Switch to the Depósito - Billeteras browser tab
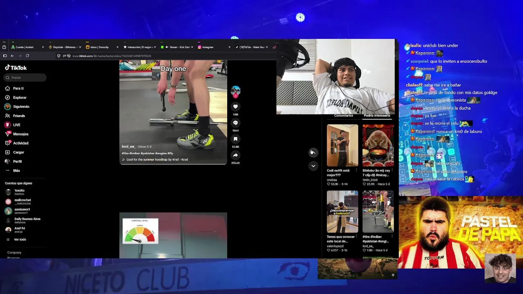The height and width of the screenshot is (294, 523). [65, 47]
